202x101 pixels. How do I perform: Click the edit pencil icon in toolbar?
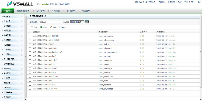tap(51, 27)
